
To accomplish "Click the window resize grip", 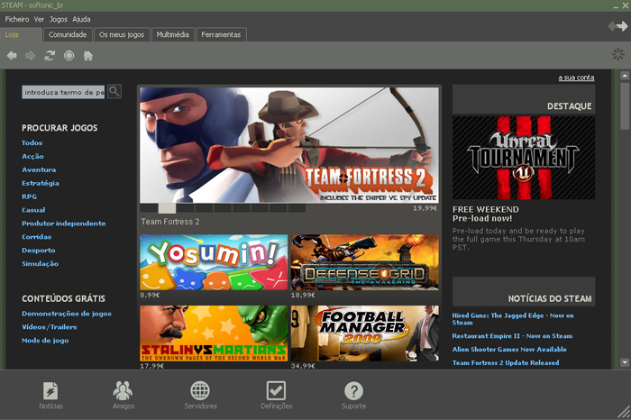I will click(624, 413).
